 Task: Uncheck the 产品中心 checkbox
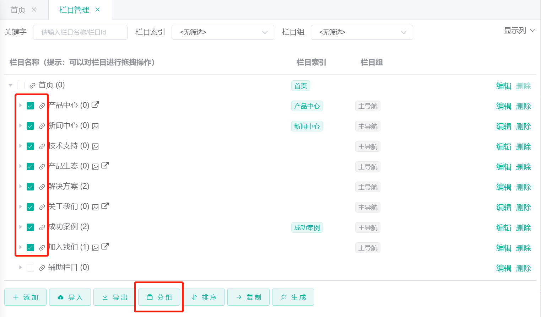31,106
